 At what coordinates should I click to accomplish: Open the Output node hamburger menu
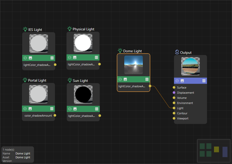tap(204, 81)
